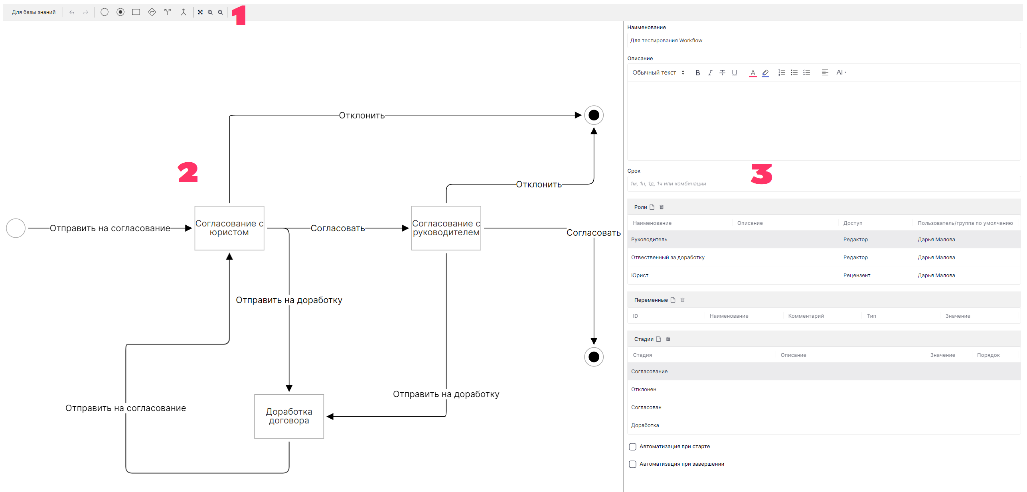Click the trash icon in Роли

662,207
